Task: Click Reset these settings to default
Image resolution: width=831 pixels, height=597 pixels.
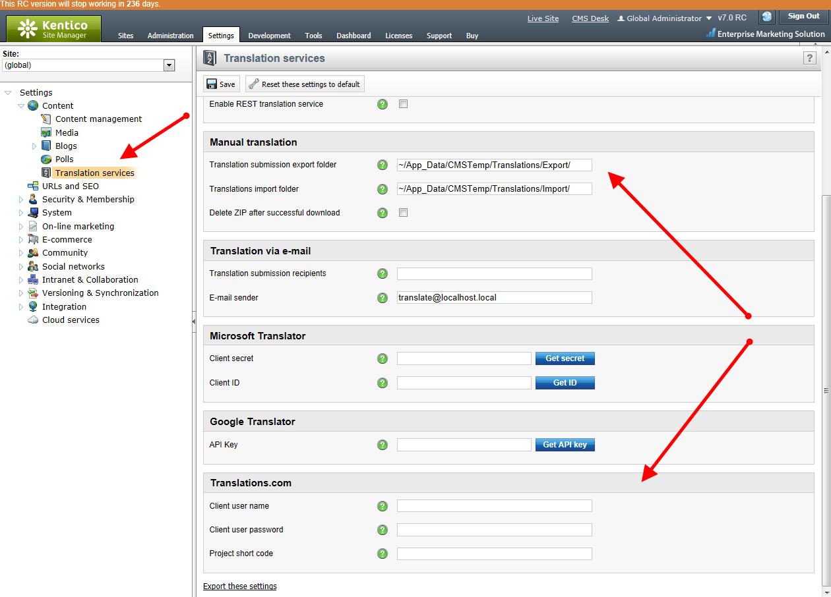Action: (x=305, y=84)
